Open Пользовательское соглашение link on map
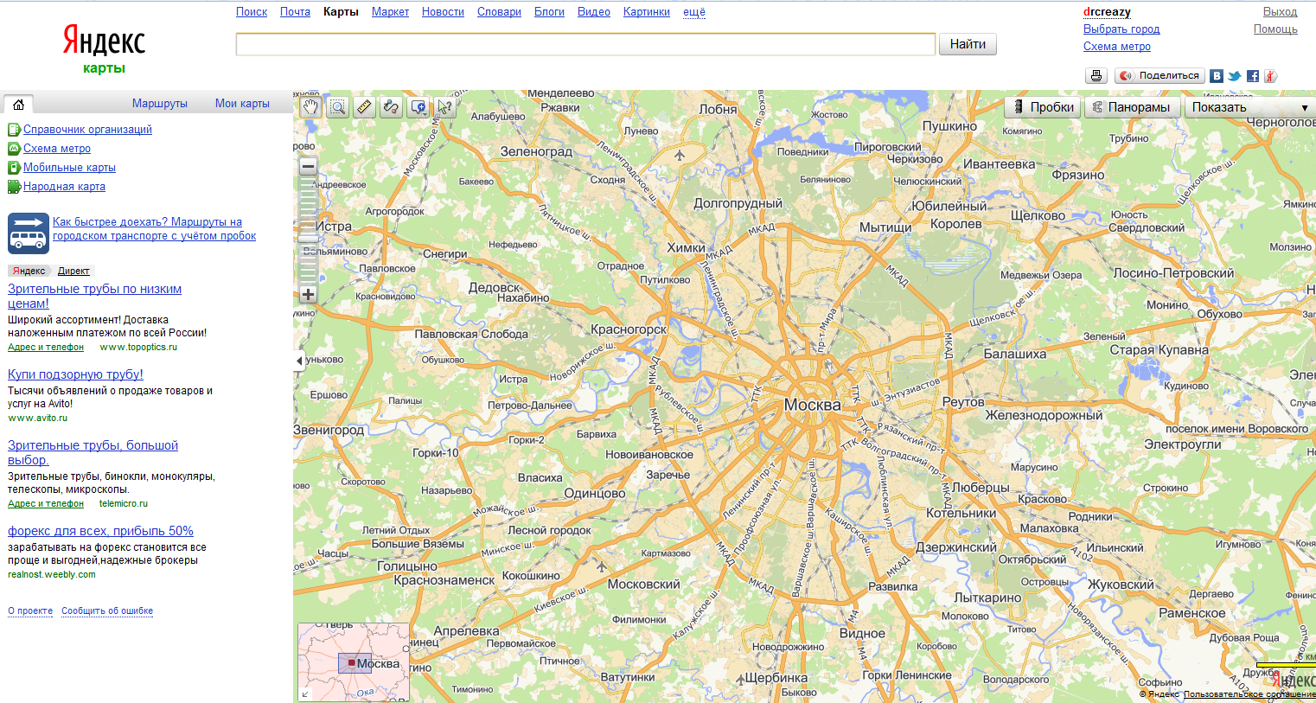This screenshot has height=703, width=1316. point(1249,694)
